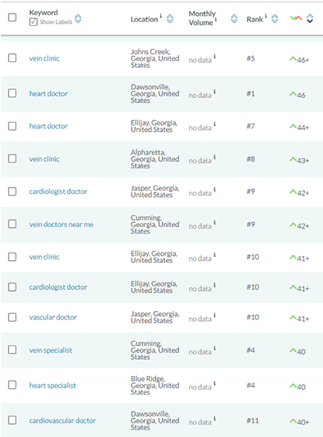Sort by Location column arrows

[170, 19]
